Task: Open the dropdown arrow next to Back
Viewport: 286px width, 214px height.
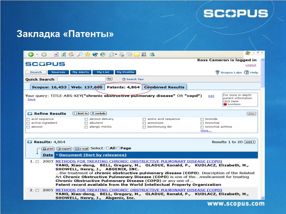Action: click(37, 54)
